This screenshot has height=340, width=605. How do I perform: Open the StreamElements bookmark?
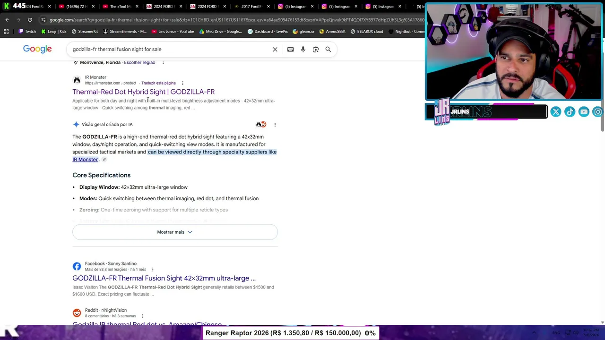tap(124, 32)
